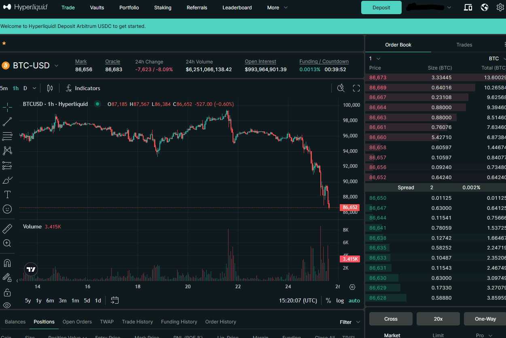Select the trend line drawing tool
The image size is (506, 338).
point(7,121)
